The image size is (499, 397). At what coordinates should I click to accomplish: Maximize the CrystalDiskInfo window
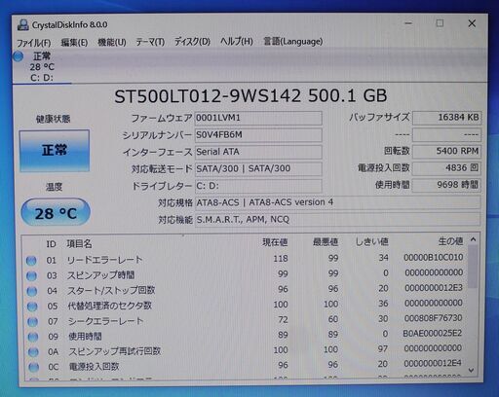440,23
